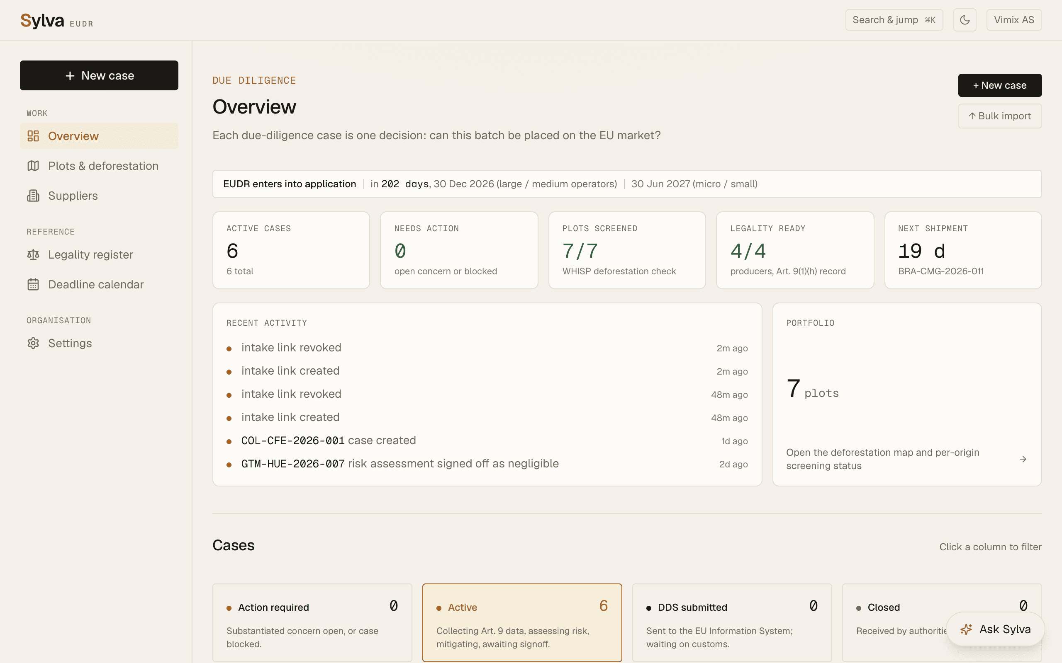Go to Plots & deforestation
The height and width of the screenshot is (663, 1062).
(99, 166)
